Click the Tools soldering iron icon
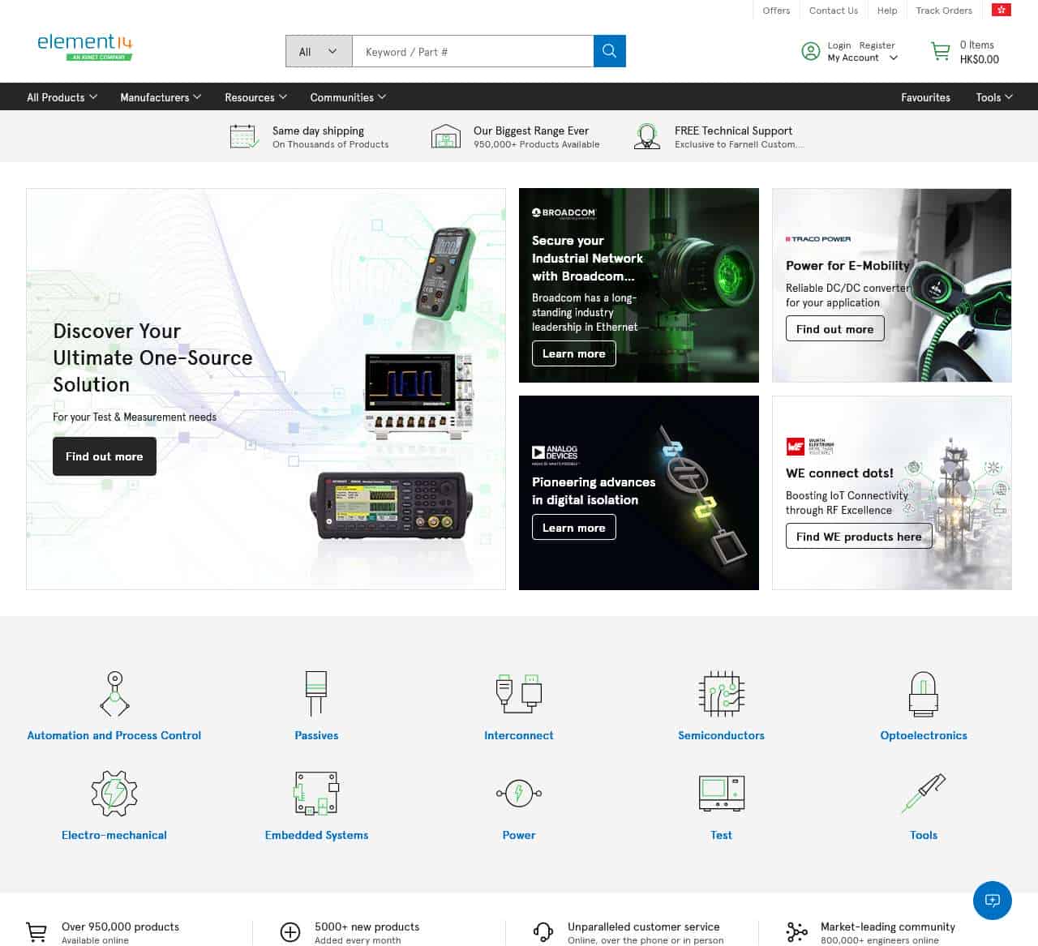 (x=924, y=794)
